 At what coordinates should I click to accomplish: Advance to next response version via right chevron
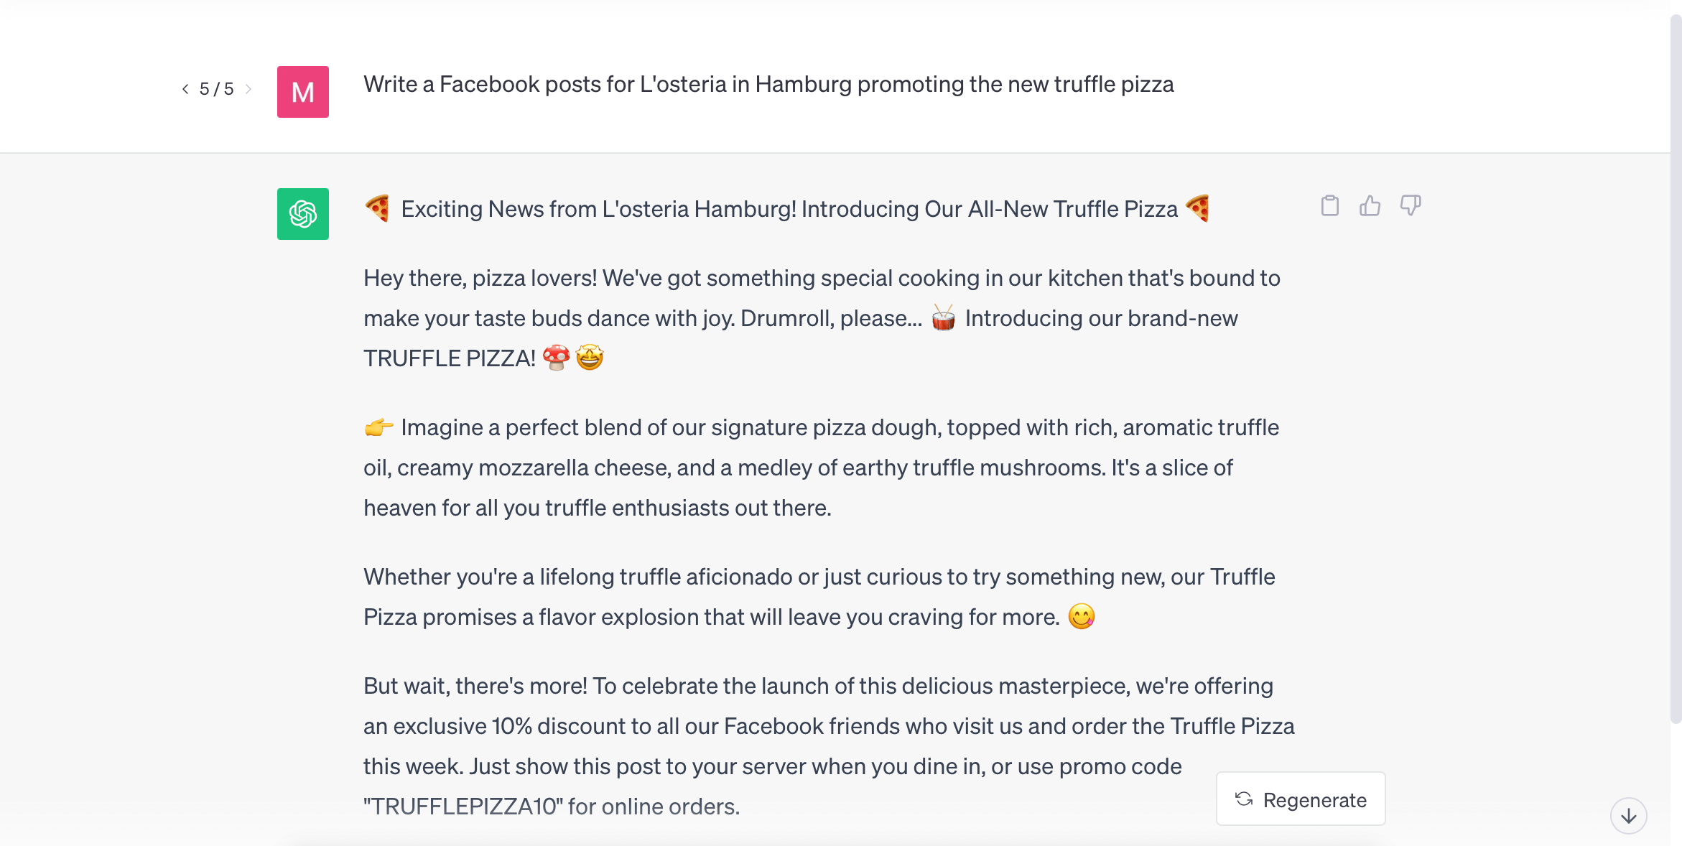pyautogui.click(x=249, y=89)
